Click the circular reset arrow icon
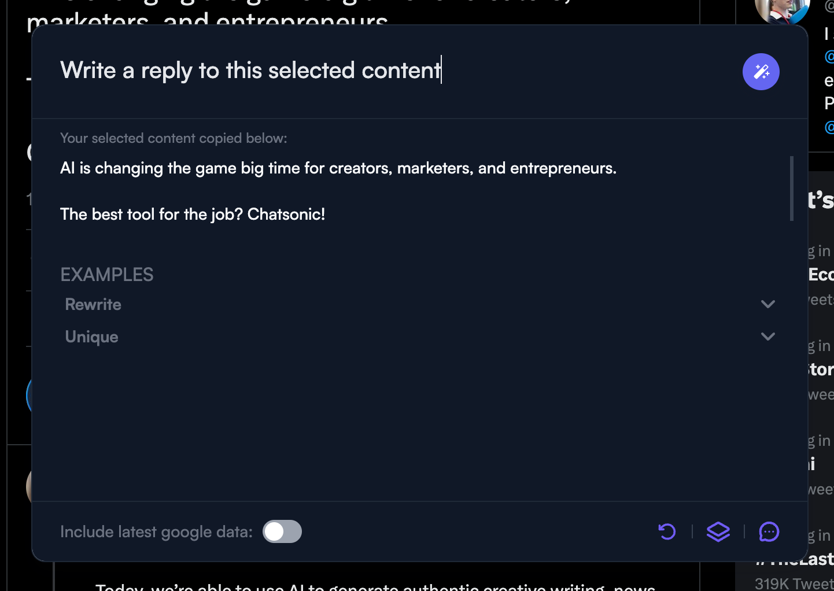The image size is (834, 591). tap(667, 531)
